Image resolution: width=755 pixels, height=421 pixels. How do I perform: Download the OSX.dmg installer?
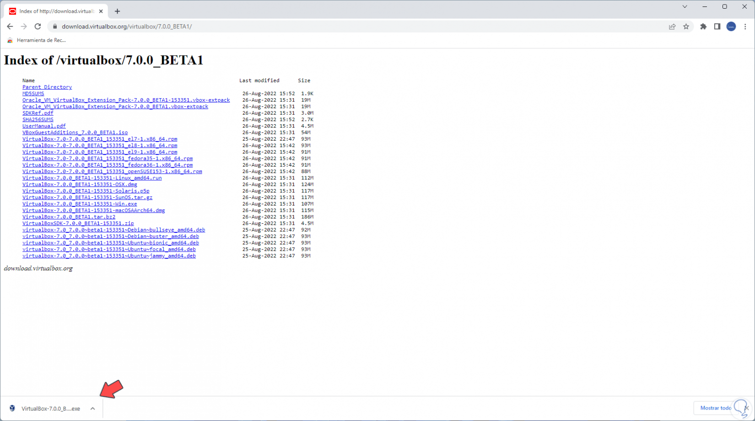(x=80, y=184)
